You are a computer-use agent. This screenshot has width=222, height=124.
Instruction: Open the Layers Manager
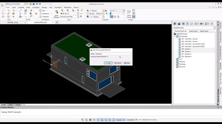pyautogui.click(x=56, y=14)
